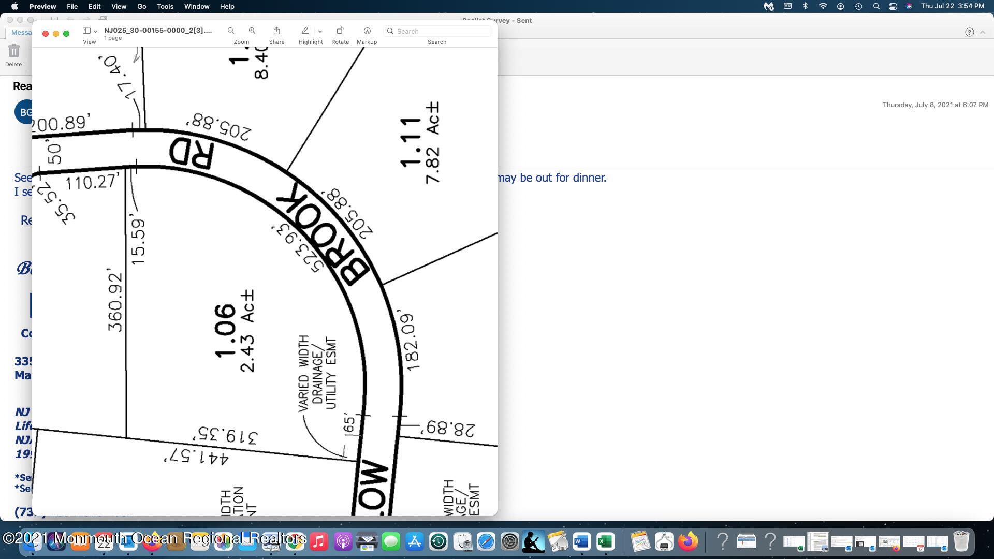This screenshot has height=559, width=994.
Task: Click the Time Machine menu bar icon
Action: (858, 6)
